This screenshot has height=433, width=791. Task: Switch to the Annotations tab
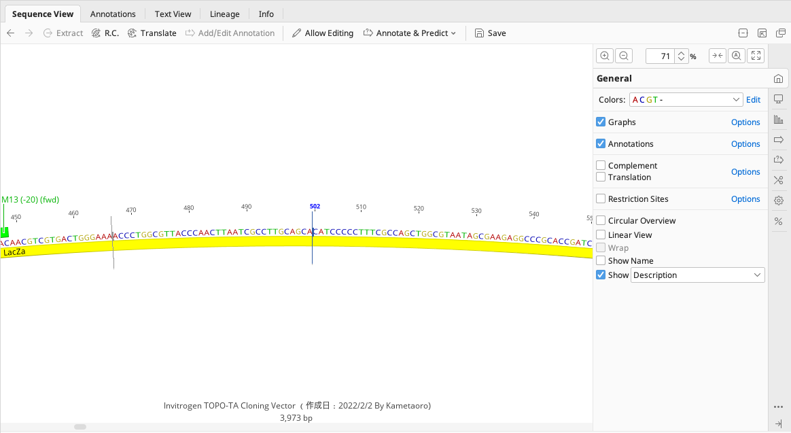pos(113,14)
